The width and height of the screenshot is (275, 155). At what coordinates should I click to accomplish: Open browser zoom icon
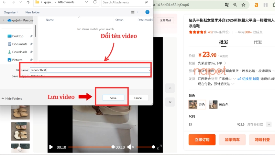point(235,5)
